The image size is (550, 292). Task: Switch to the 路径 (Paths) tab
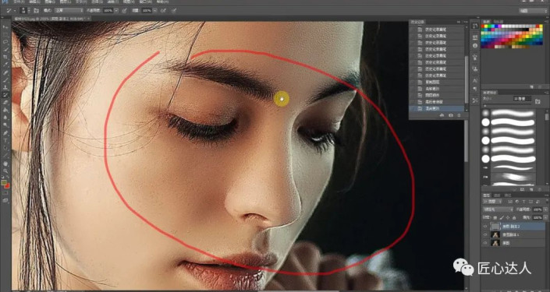[x=508, y=195]
